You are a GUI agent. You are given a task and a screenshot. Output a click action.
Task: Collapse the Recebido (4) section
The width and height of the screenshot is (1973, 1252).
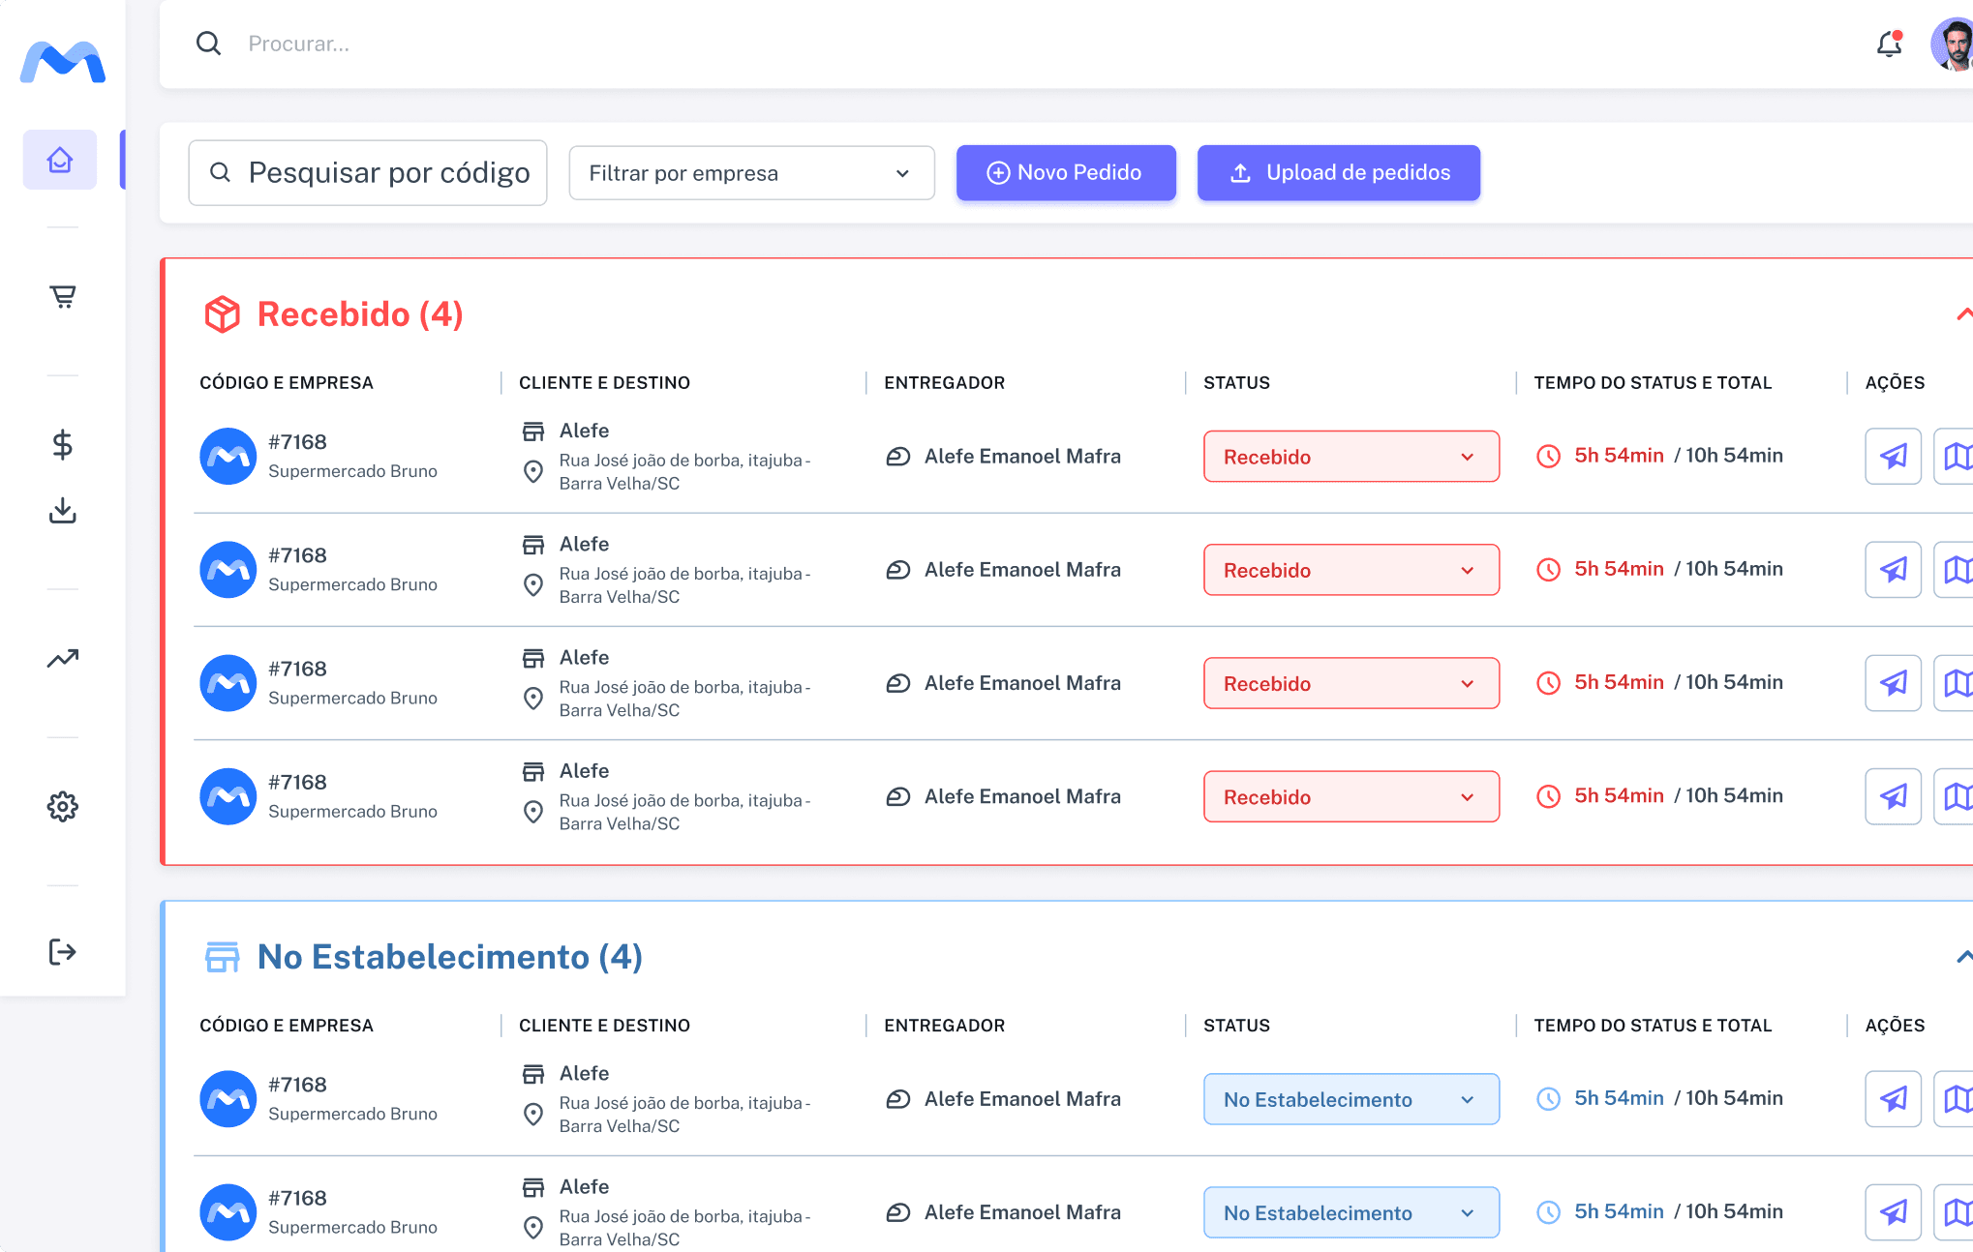(x=1963, y=314)
